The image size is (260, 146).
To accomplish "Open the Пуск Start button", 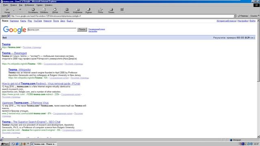I will click(x=5, y=144).
